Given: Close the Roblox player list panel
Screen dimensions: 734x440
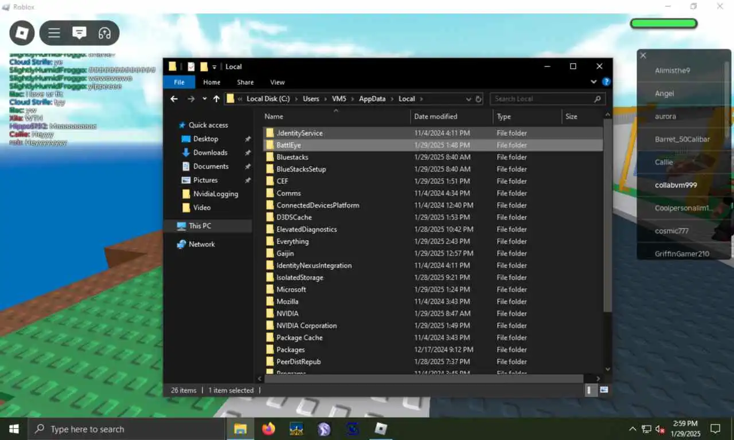Looking at the screenshot, I should pyautogui.click(x=643, y=56).
